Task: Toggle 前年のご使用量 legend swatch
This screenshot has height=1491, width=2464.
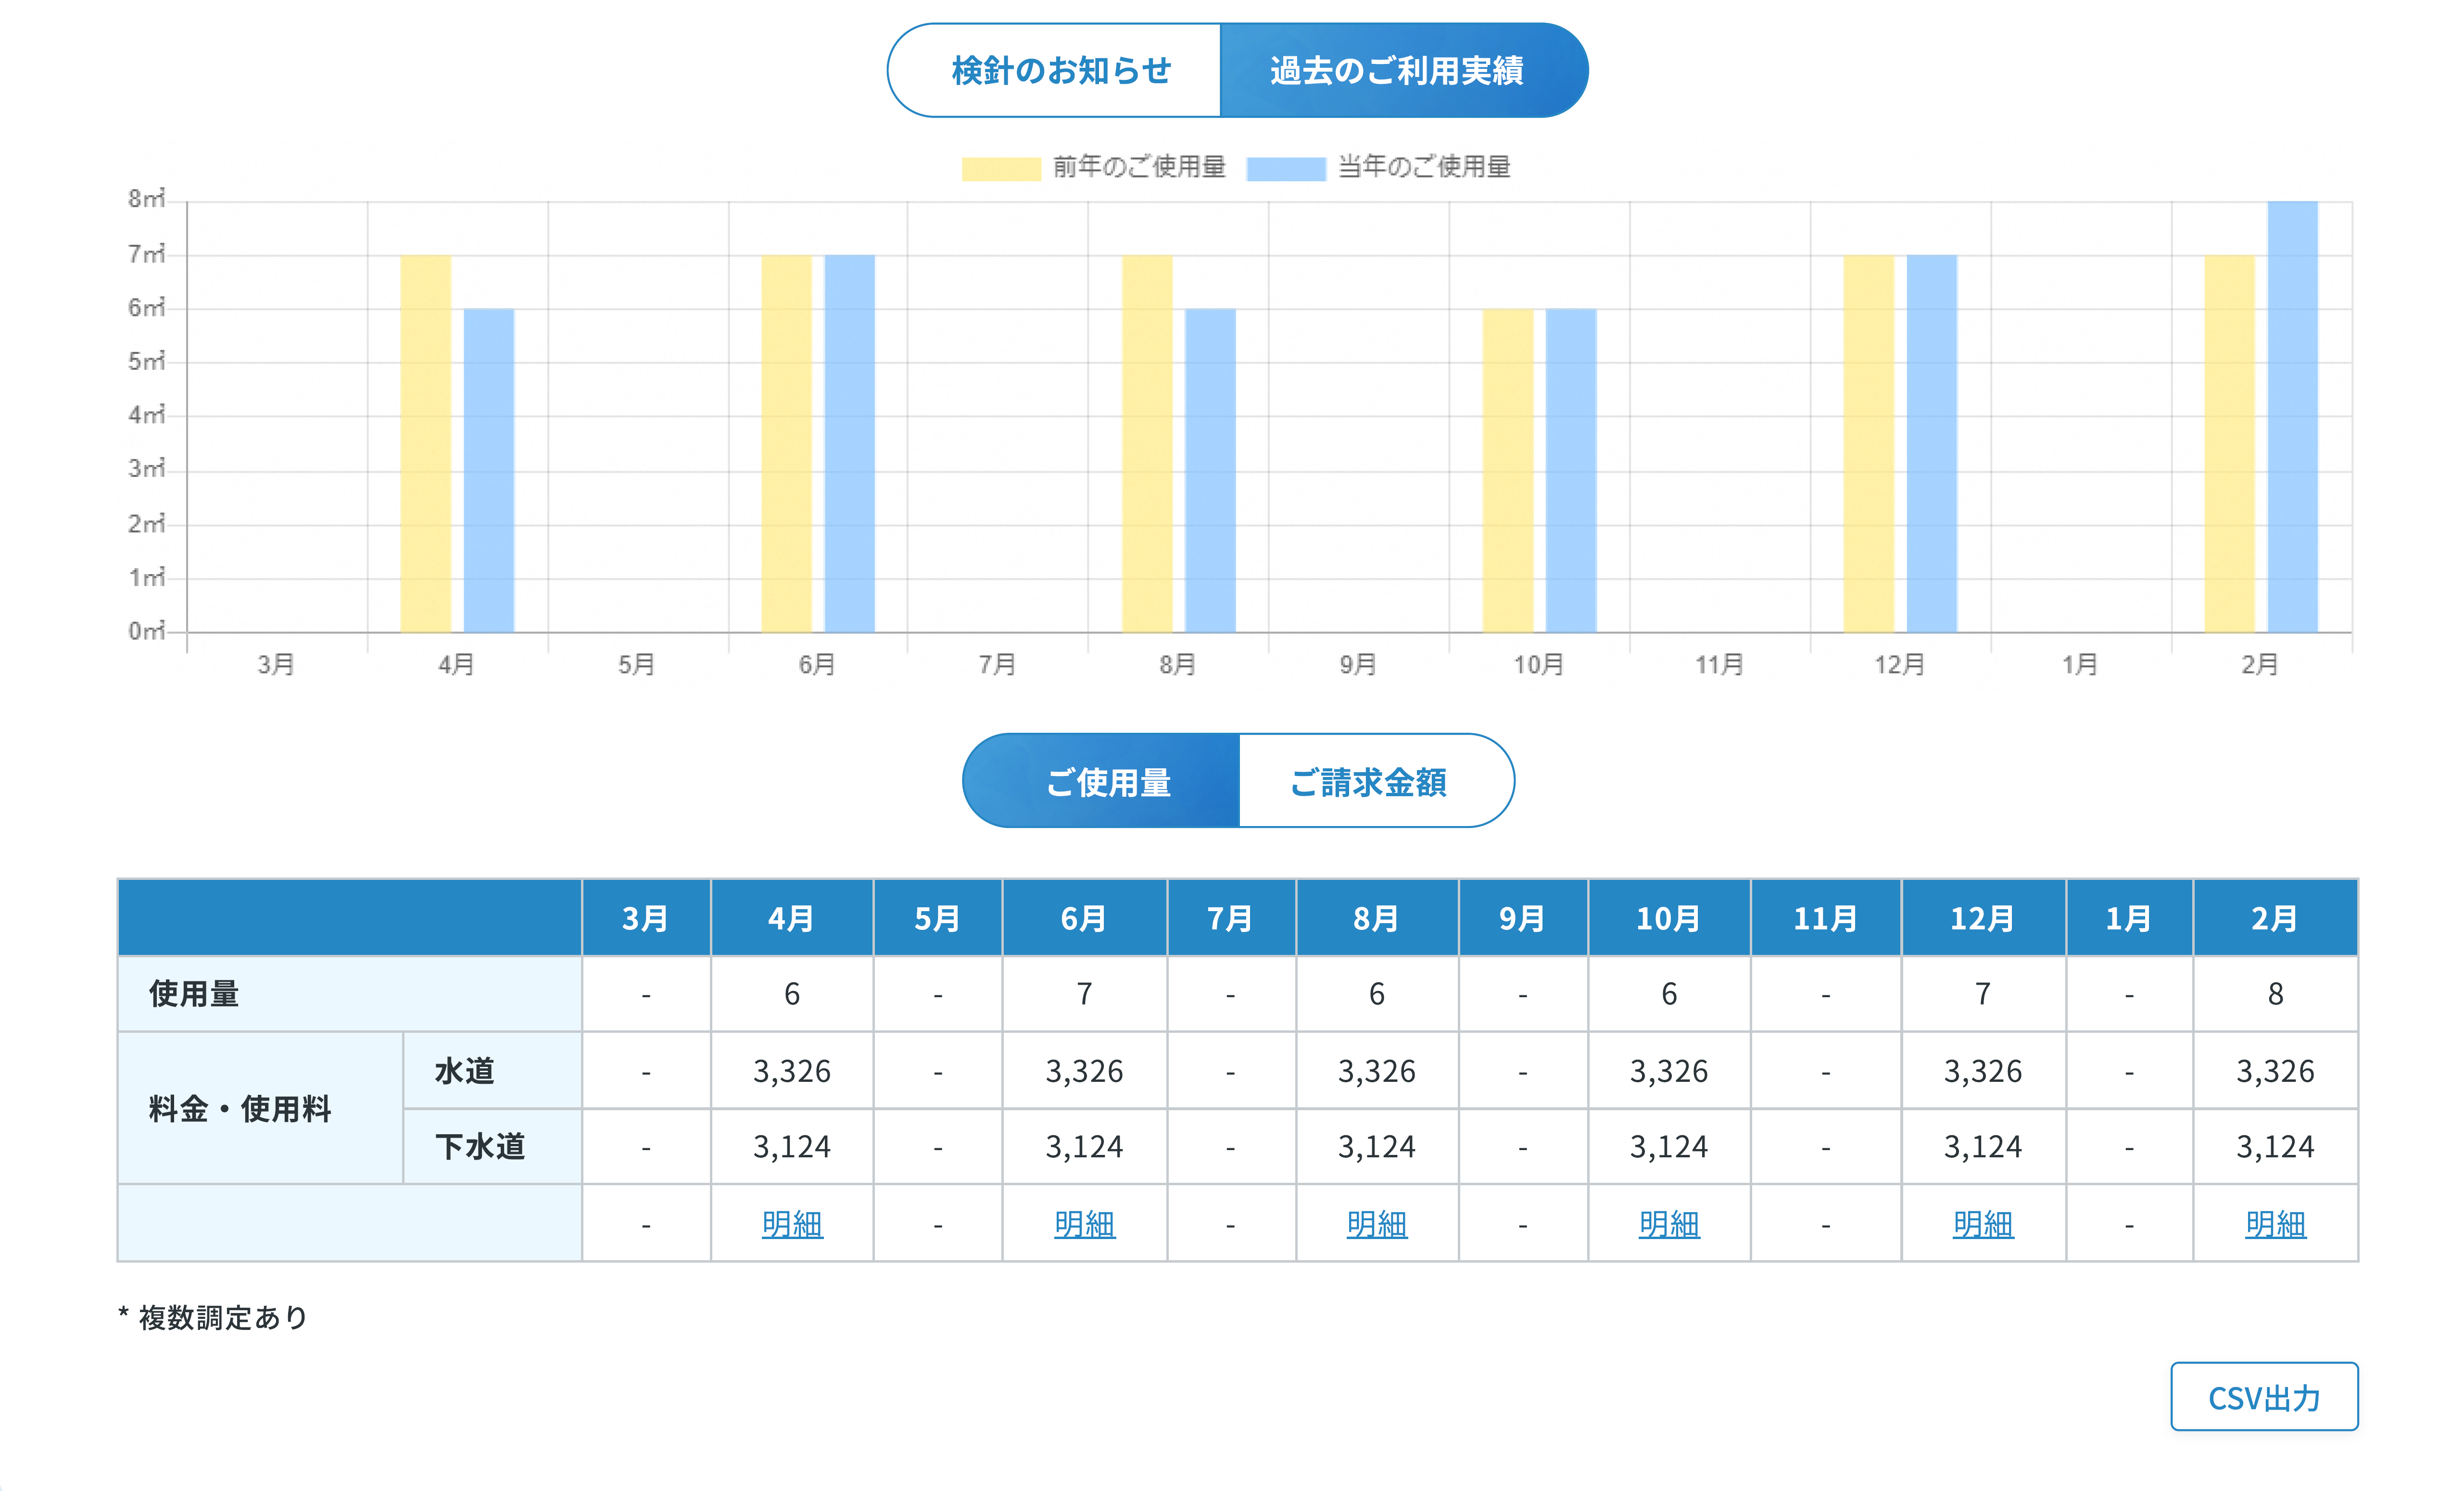Action: 1001,168
